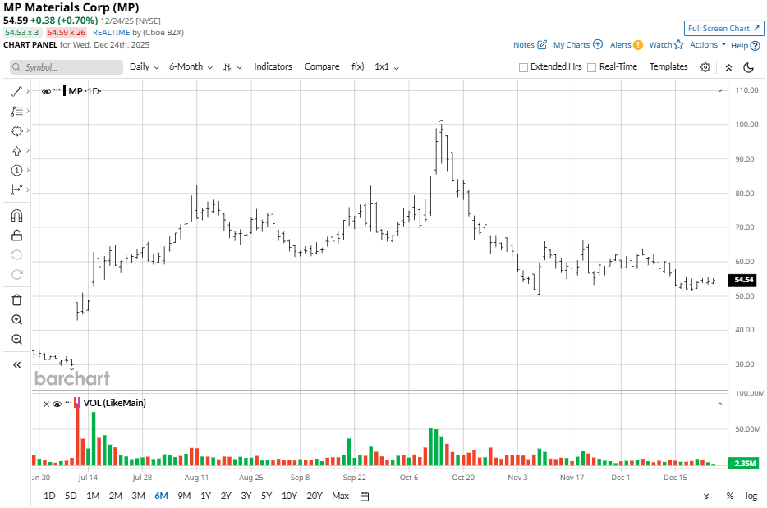
Task: Open Help question mark icon
Action: 756,45
